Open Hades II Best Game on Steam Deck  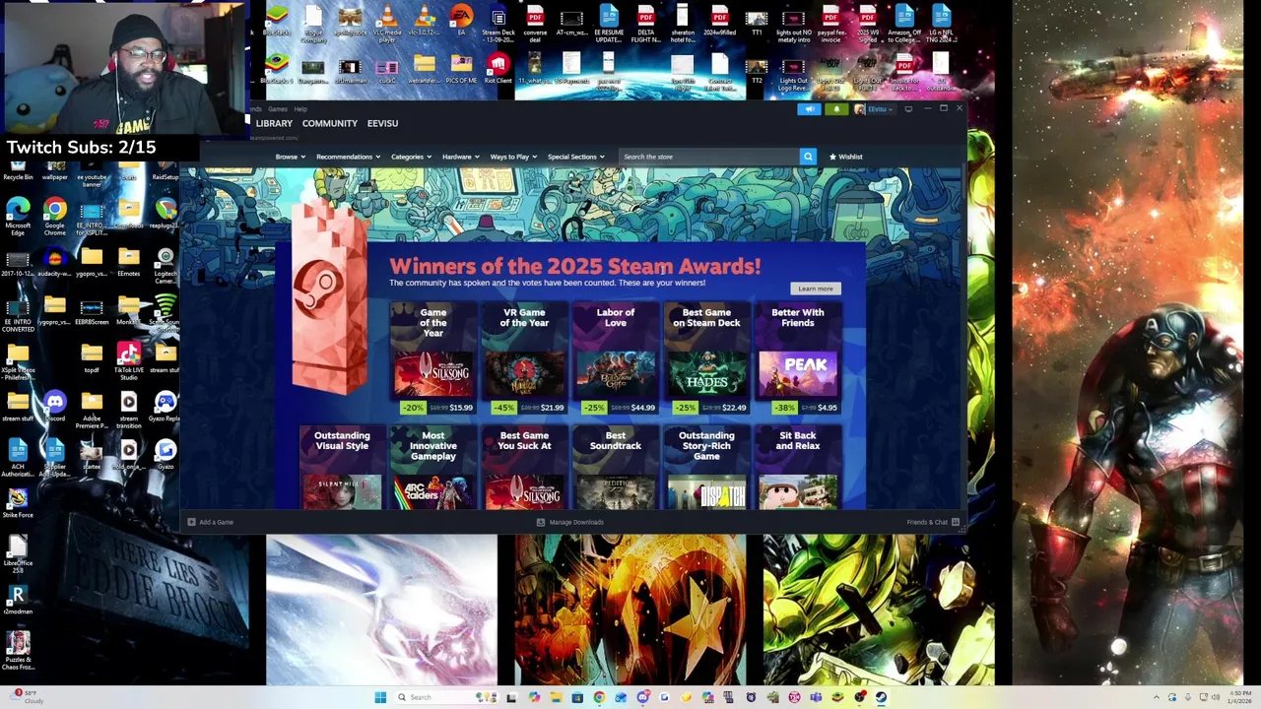706,375
